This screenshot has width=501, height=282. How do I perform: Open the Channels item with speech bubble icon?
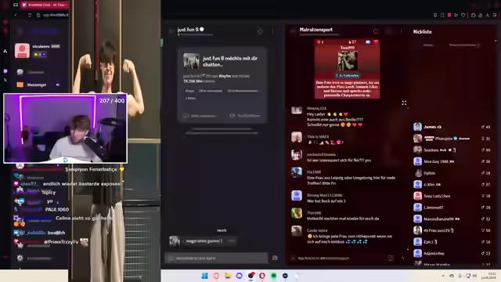(31, 72)
